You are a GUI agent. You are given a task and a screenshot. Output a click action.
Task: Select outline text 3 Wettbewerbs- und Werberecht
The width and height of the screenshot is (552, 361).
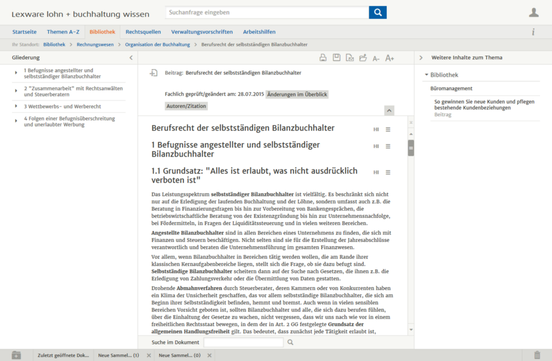click(63, 106)
